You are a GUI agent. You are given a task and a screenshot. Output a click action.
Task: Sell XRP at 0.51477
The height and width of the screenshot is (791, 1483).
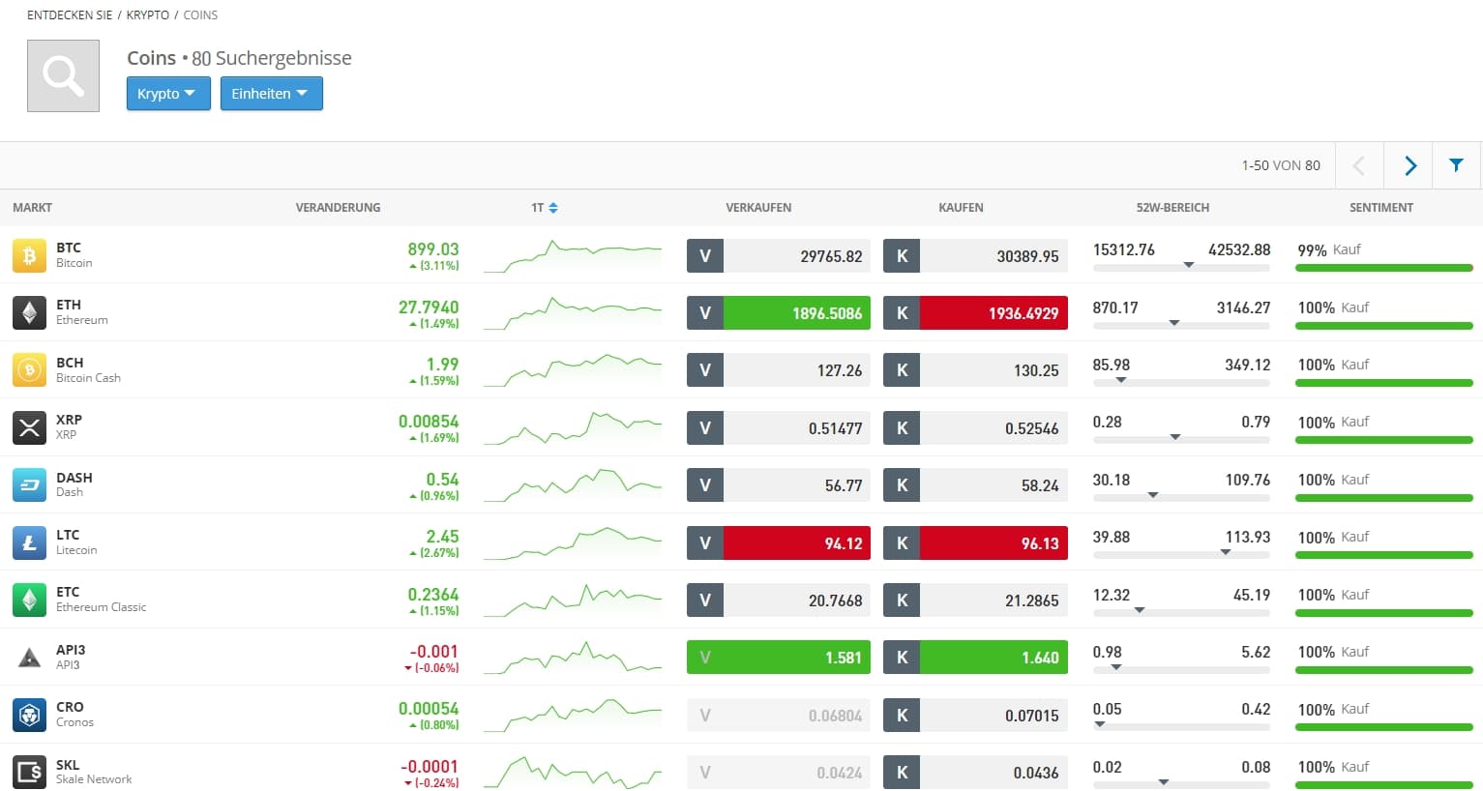click(x=779, y=428)
